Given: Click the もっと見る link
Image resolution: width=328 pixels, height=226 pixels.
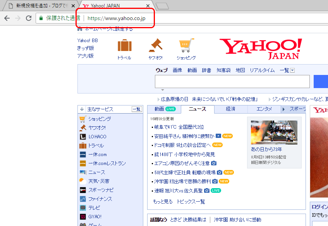Looking at the screenshot, I should tap(163, 202).
